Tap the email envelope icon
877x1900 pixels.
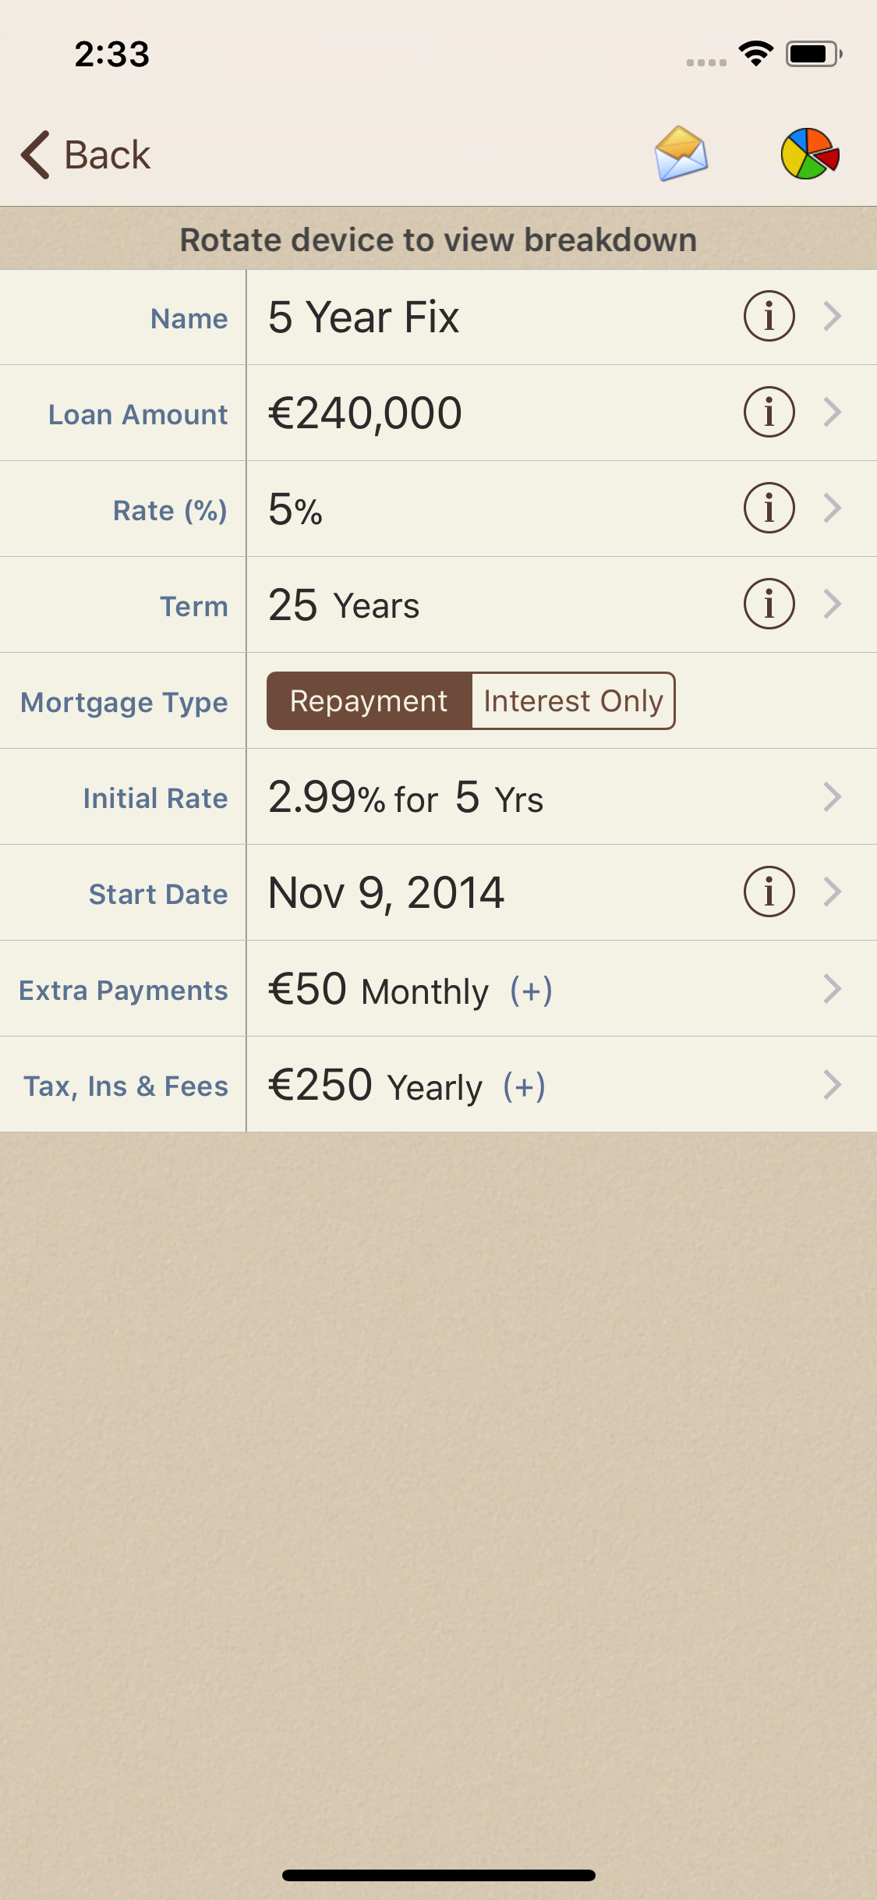click(x=681, y=154)
